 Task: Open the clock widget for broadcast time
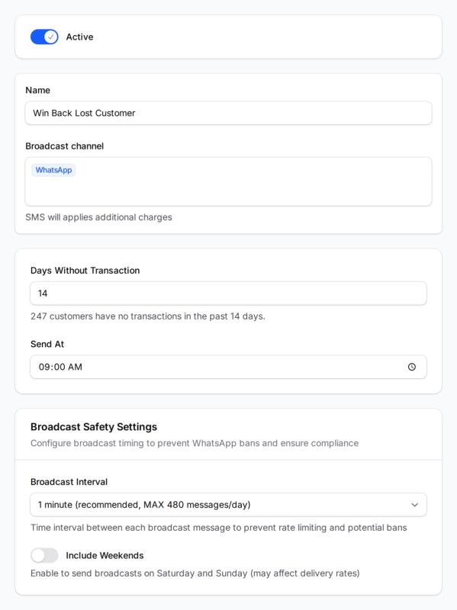click(413, 367)
